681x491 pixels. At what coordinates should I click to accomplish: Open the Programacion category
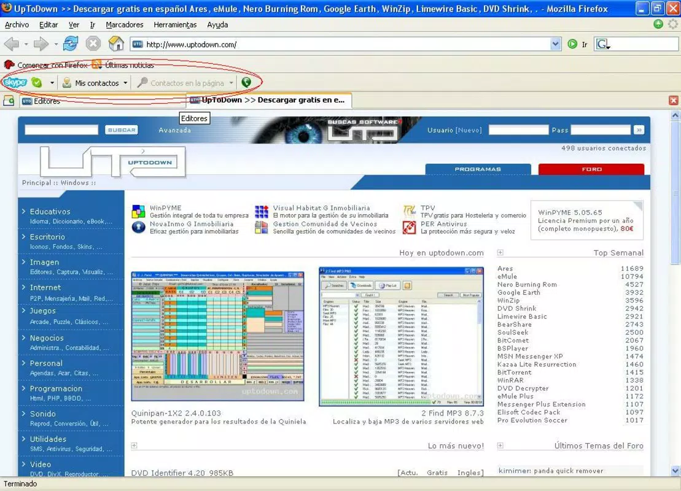pos(56,389)
